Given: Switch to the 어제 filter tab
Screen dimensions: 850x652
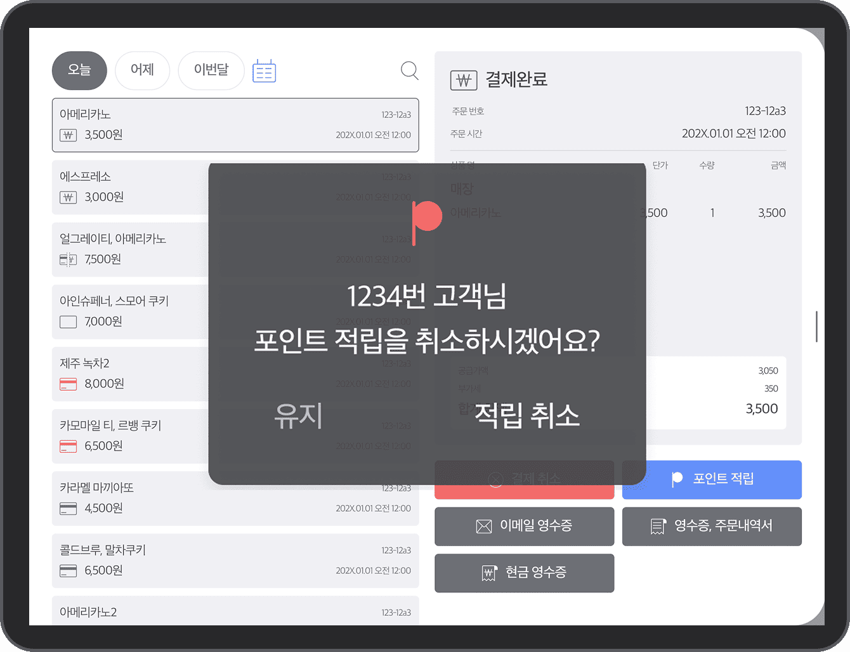Looking at the screenshot, I should (x=142, y=70).
